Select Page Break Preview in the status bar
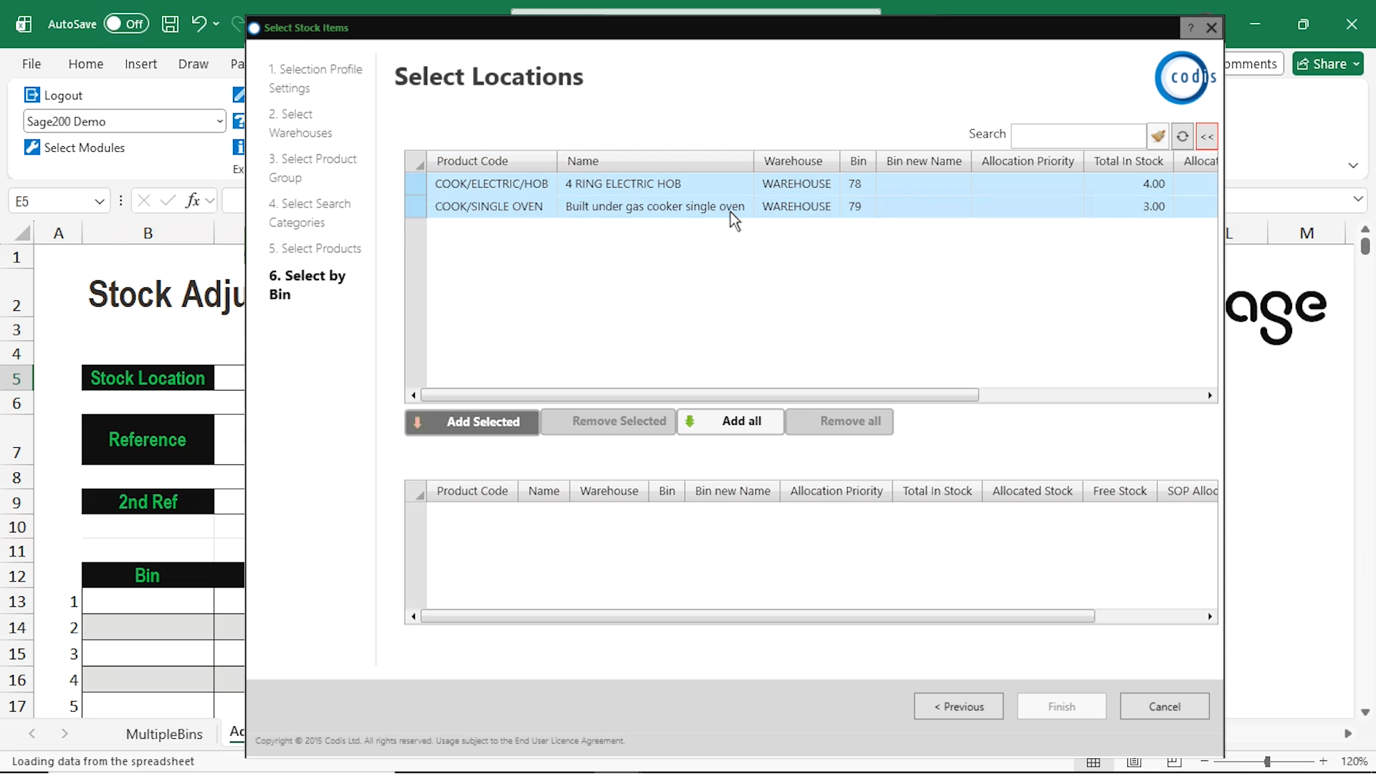Image resolution: width=1376 pixels, height=774 pixels. click(1173, 762)
